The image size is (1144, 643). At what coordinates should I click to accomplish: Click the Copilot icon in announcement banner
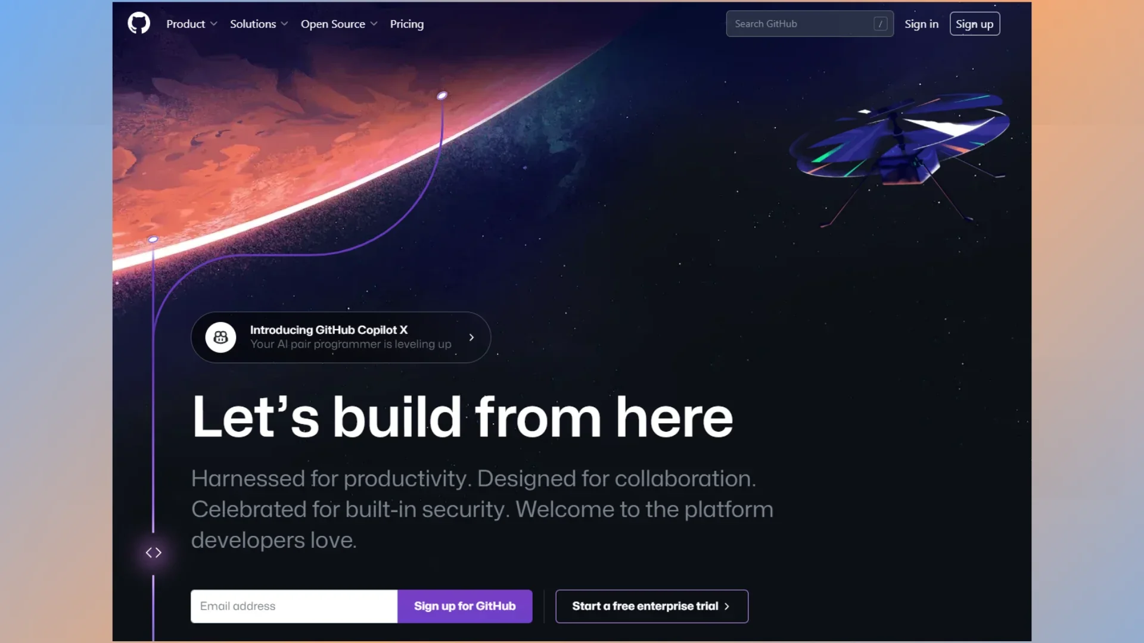tap(220, 338)
